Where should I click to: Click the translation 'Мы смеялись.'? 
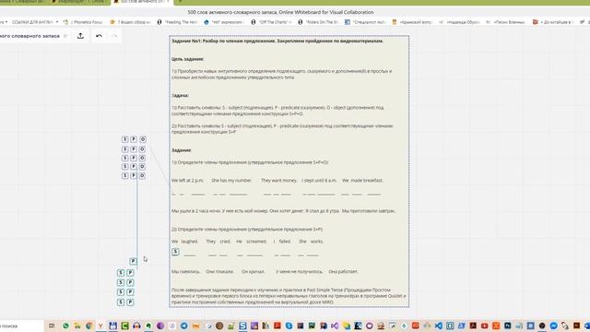[186, 272]
